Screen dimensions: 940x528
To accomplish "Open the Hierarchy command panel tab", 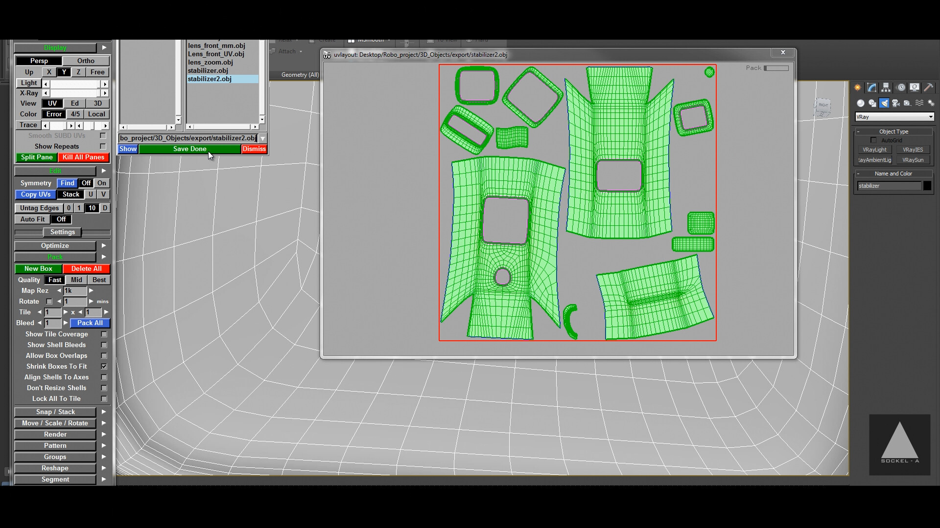I will point(886,88).
